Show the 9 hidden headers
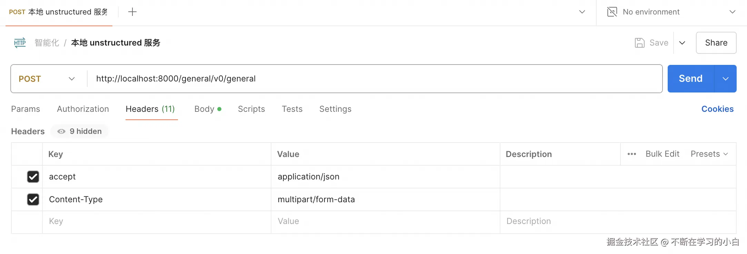The width and height of the screenshot is (747, 254). pos(80,131)
